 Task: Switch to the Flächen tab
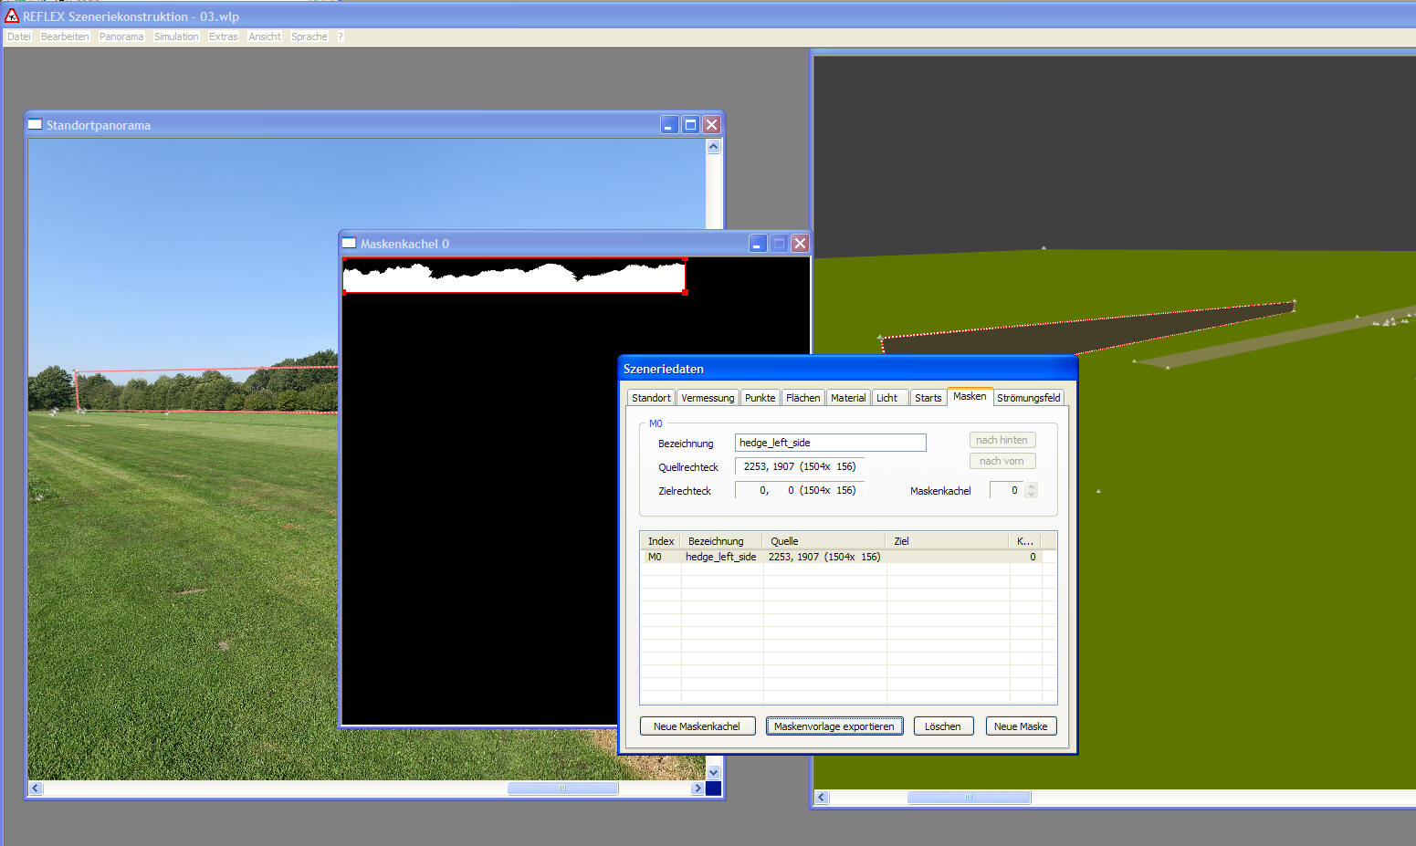click(x=802, y=398)
